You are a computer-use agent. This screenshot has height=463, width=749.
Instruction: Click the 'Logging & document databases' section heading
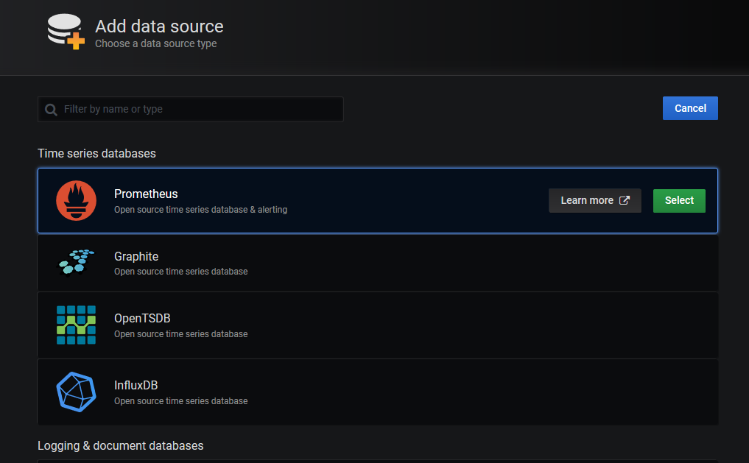tap(120, 445)
